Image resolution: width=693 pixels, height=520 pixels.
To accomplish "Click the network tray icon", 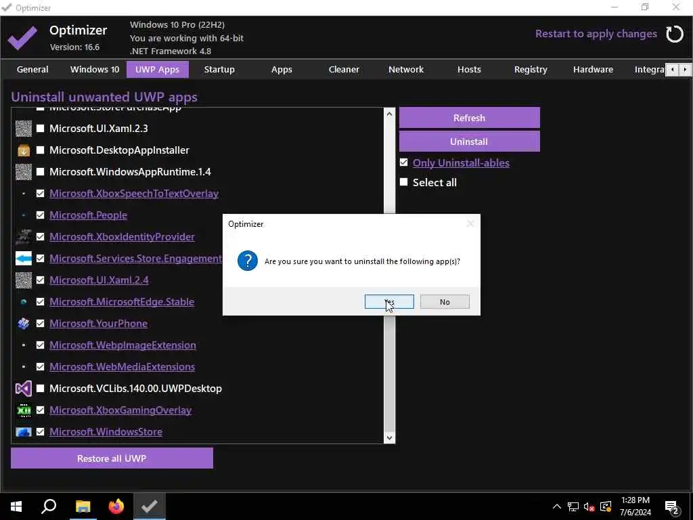I will click(573, 506).
